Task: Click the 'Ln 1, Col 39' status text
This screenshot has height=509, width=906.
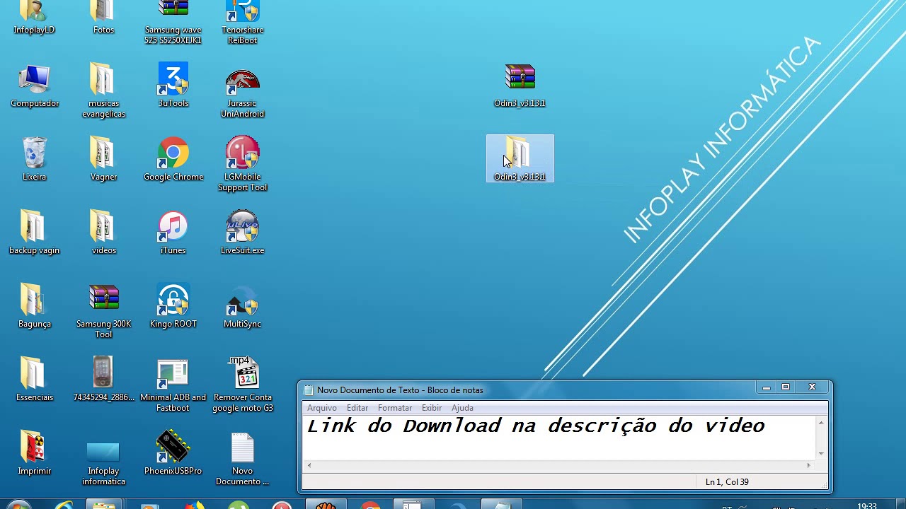Action: tap(727, 482)
